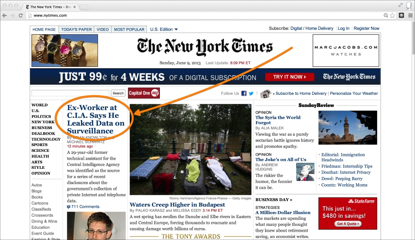
Task: Select the Video tab
Action: pos(103,29)
